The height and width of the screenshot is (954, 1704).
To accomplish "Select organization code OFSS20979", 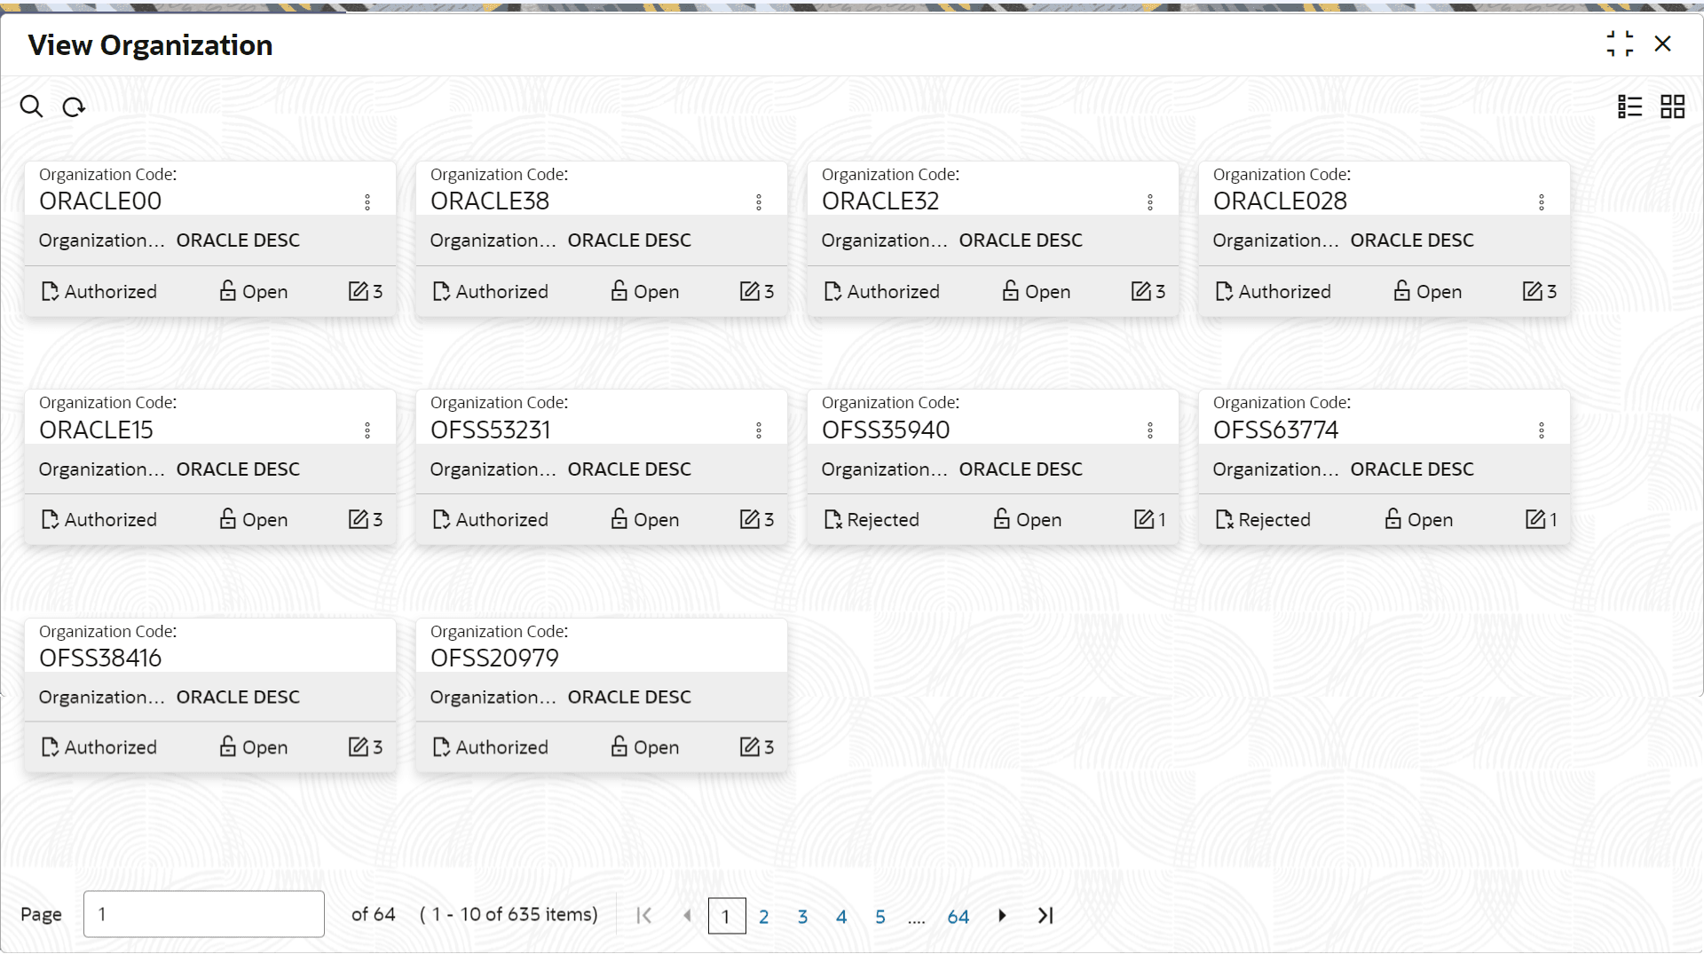I will (x=494, y=658).
